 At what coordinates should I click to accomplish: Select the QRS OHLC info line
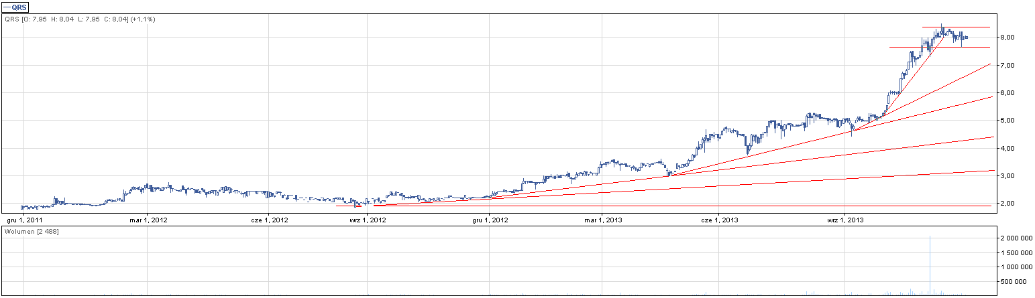coord(80,19)
